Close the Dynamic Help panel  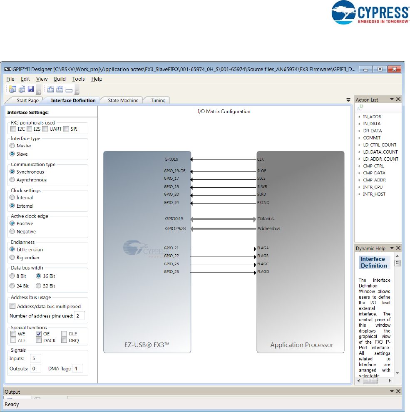398,248
